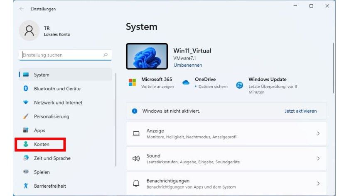
Task: Click the sidebar navigation scrollbar
Action: (116, 120)
